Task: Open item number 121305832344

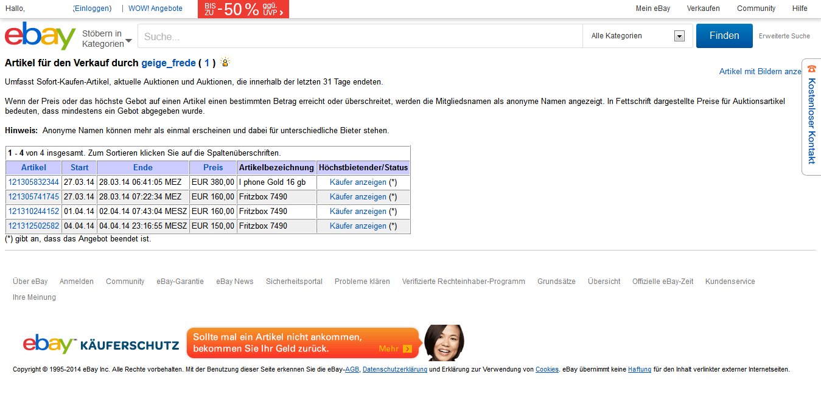Action: (x=33, y=182)
